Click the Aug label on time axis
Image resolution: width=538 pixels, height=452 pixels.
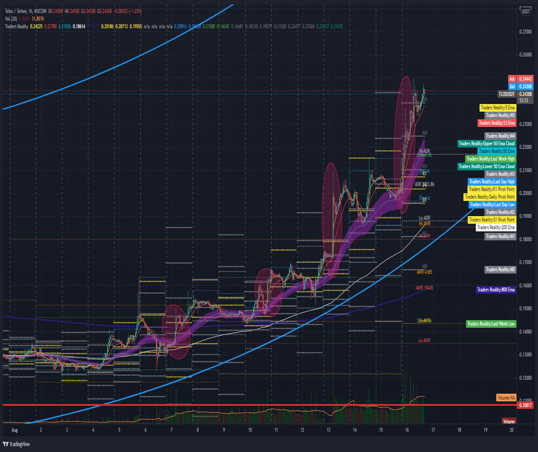pos(14,430)
